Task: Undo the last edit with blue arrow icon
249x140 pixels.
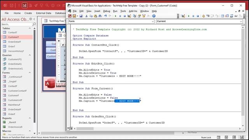Action: click(x=105, y=16)
